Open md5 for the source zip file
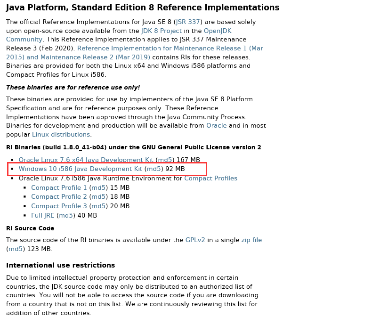This screenshot has height=325, width=372. pos(16,249)
